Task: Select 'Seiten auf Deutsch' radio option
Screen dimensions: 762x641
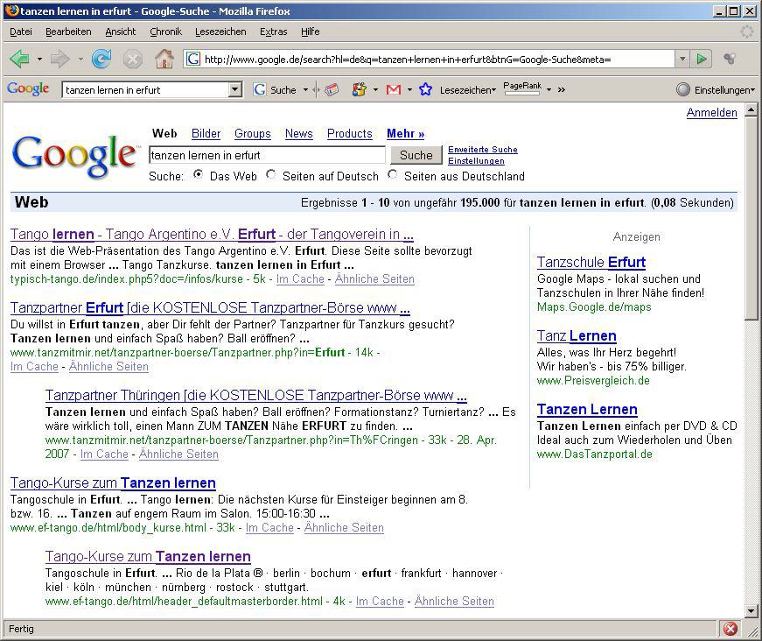Action: pyautogui.click(x=270, y=175)
